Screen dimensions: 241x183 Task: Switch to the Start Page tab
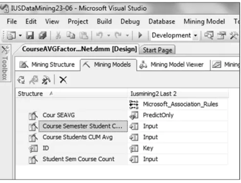(157, 50)
